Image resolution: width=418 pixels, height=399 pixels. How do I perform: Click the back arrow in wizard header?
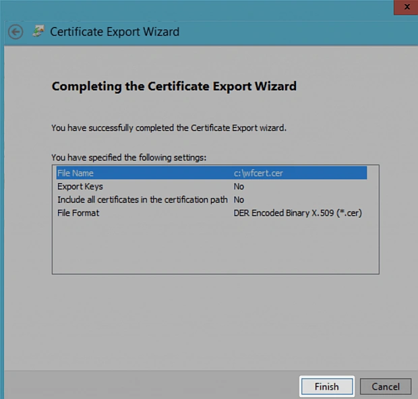tap(16, 32)
